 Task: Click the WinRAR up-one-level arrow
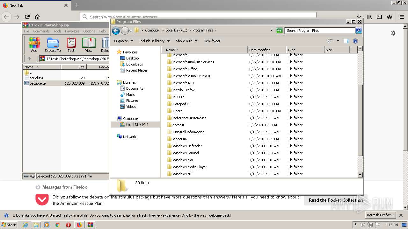click(29, 59)
